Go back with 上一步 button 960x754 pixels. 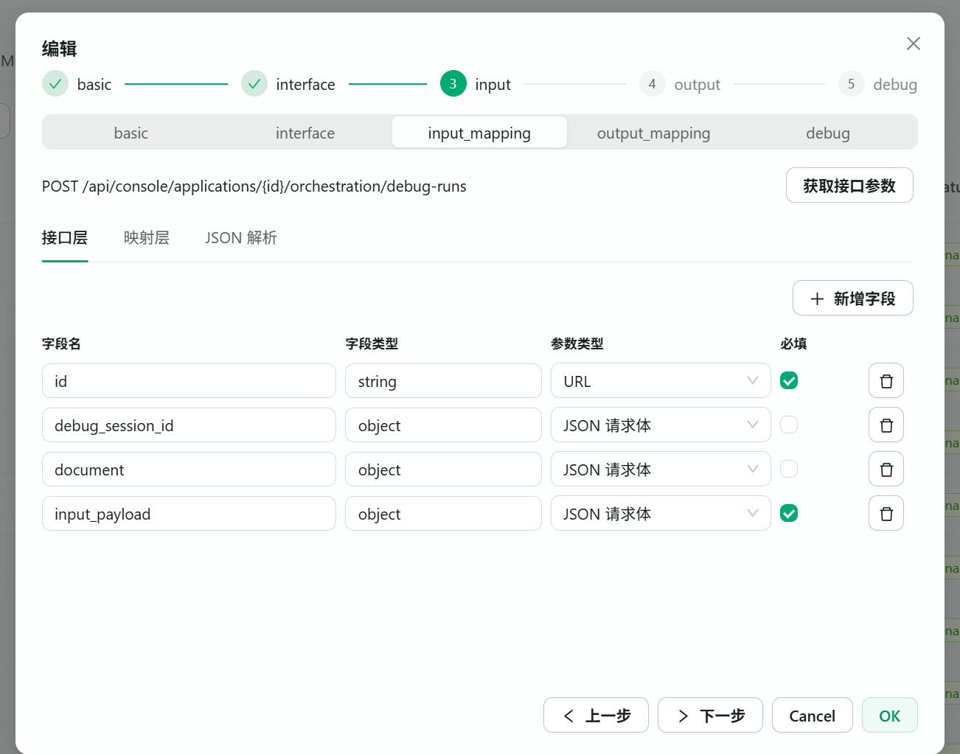tap(596, 715)
